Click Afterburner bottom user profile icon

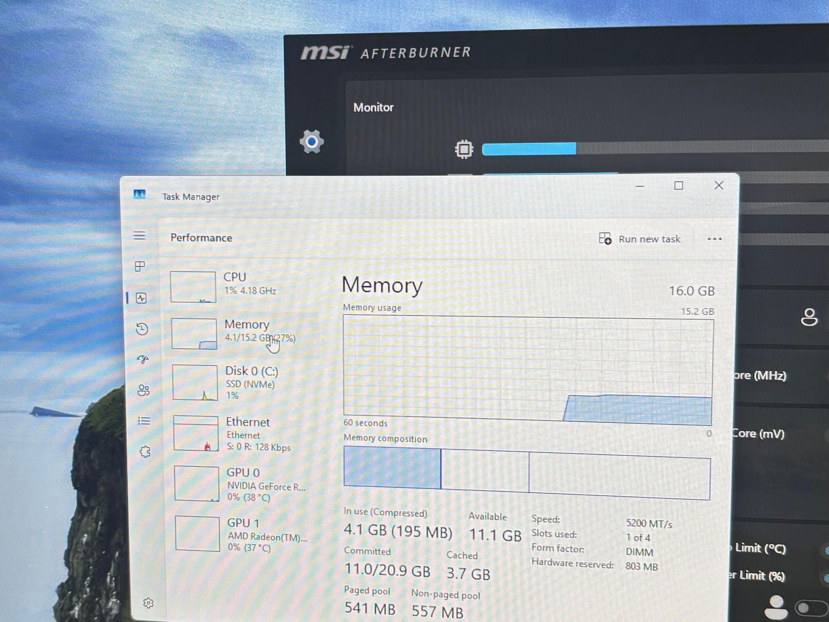click(x=777, y=607)
